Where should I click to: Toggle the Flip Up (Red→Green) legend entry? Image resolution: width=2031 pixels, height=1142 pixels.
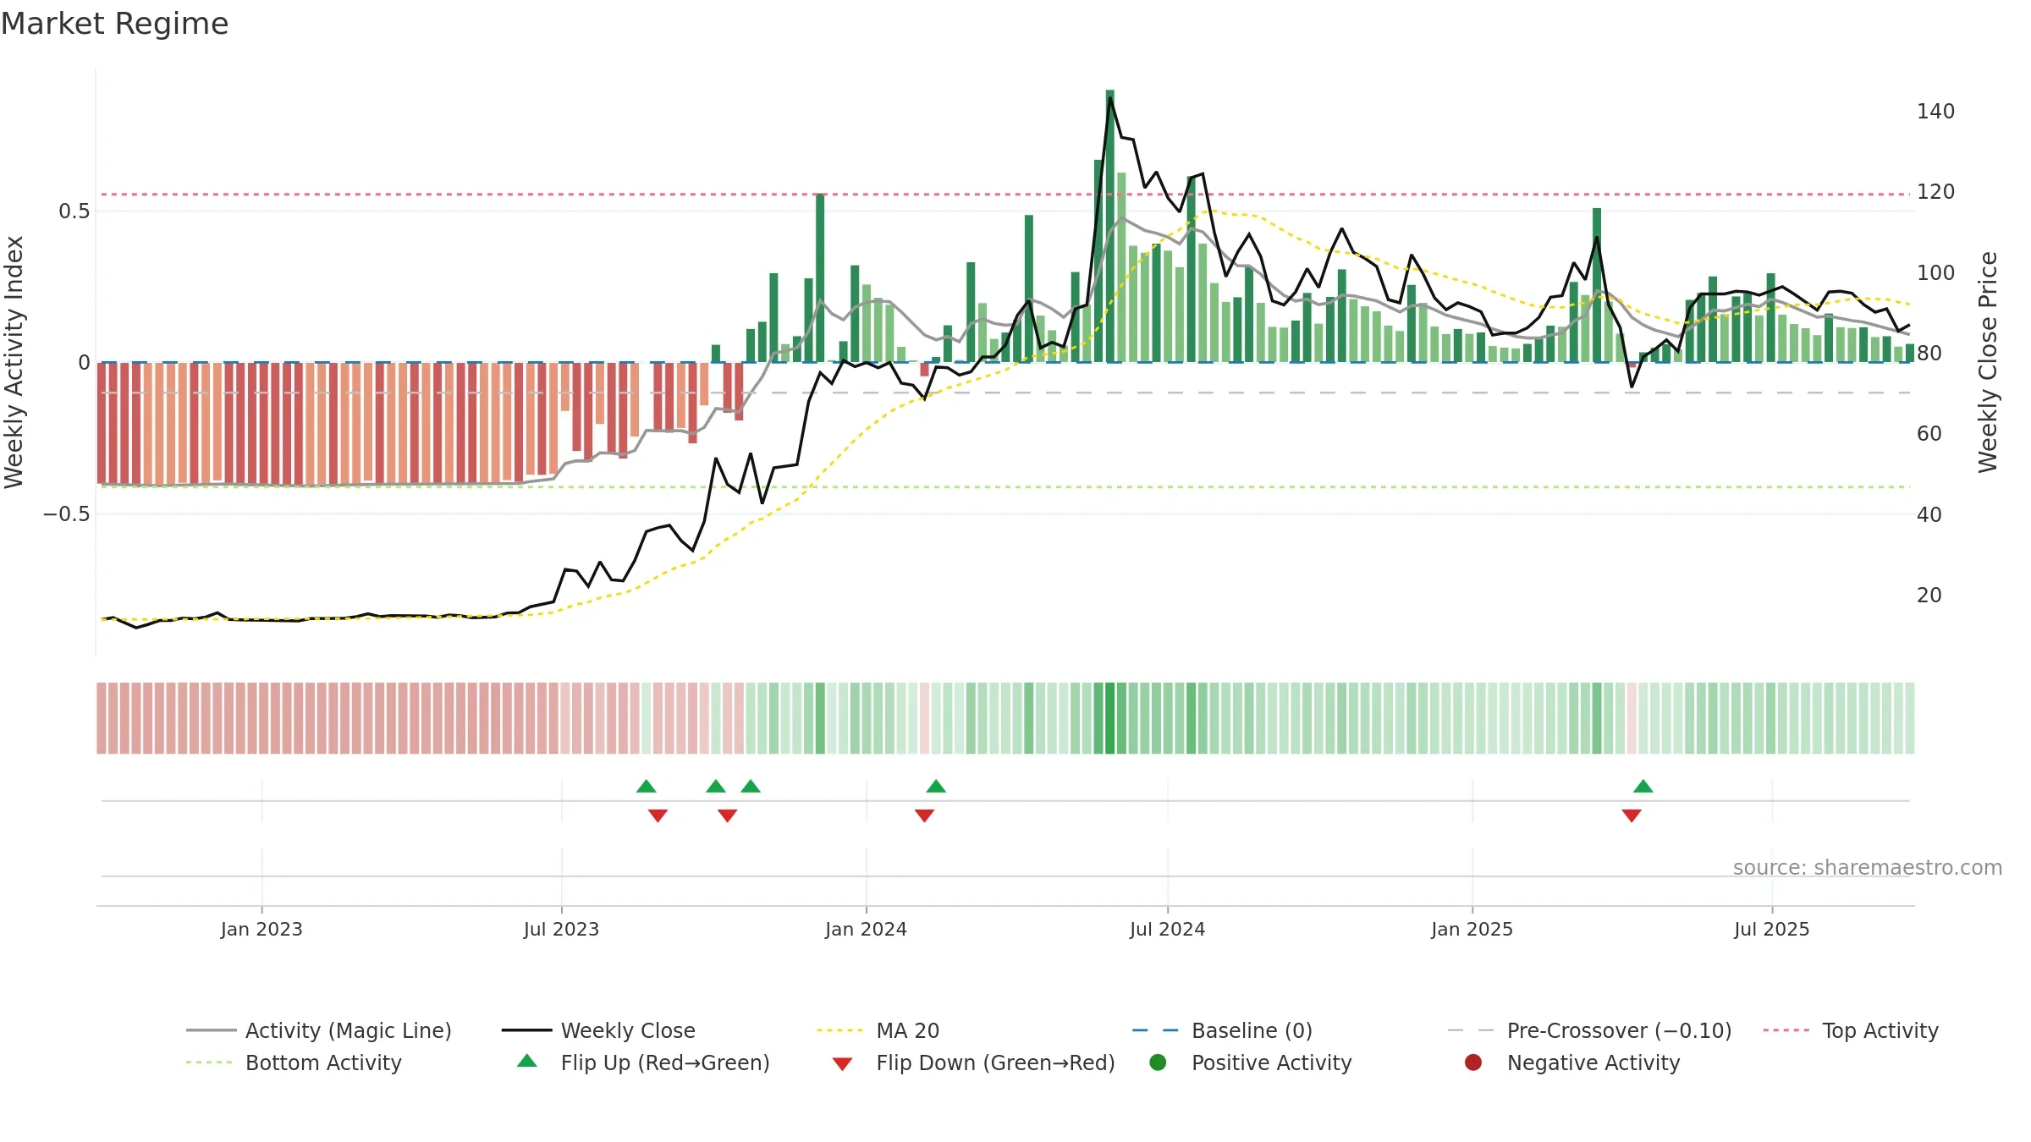point(643,1062)
